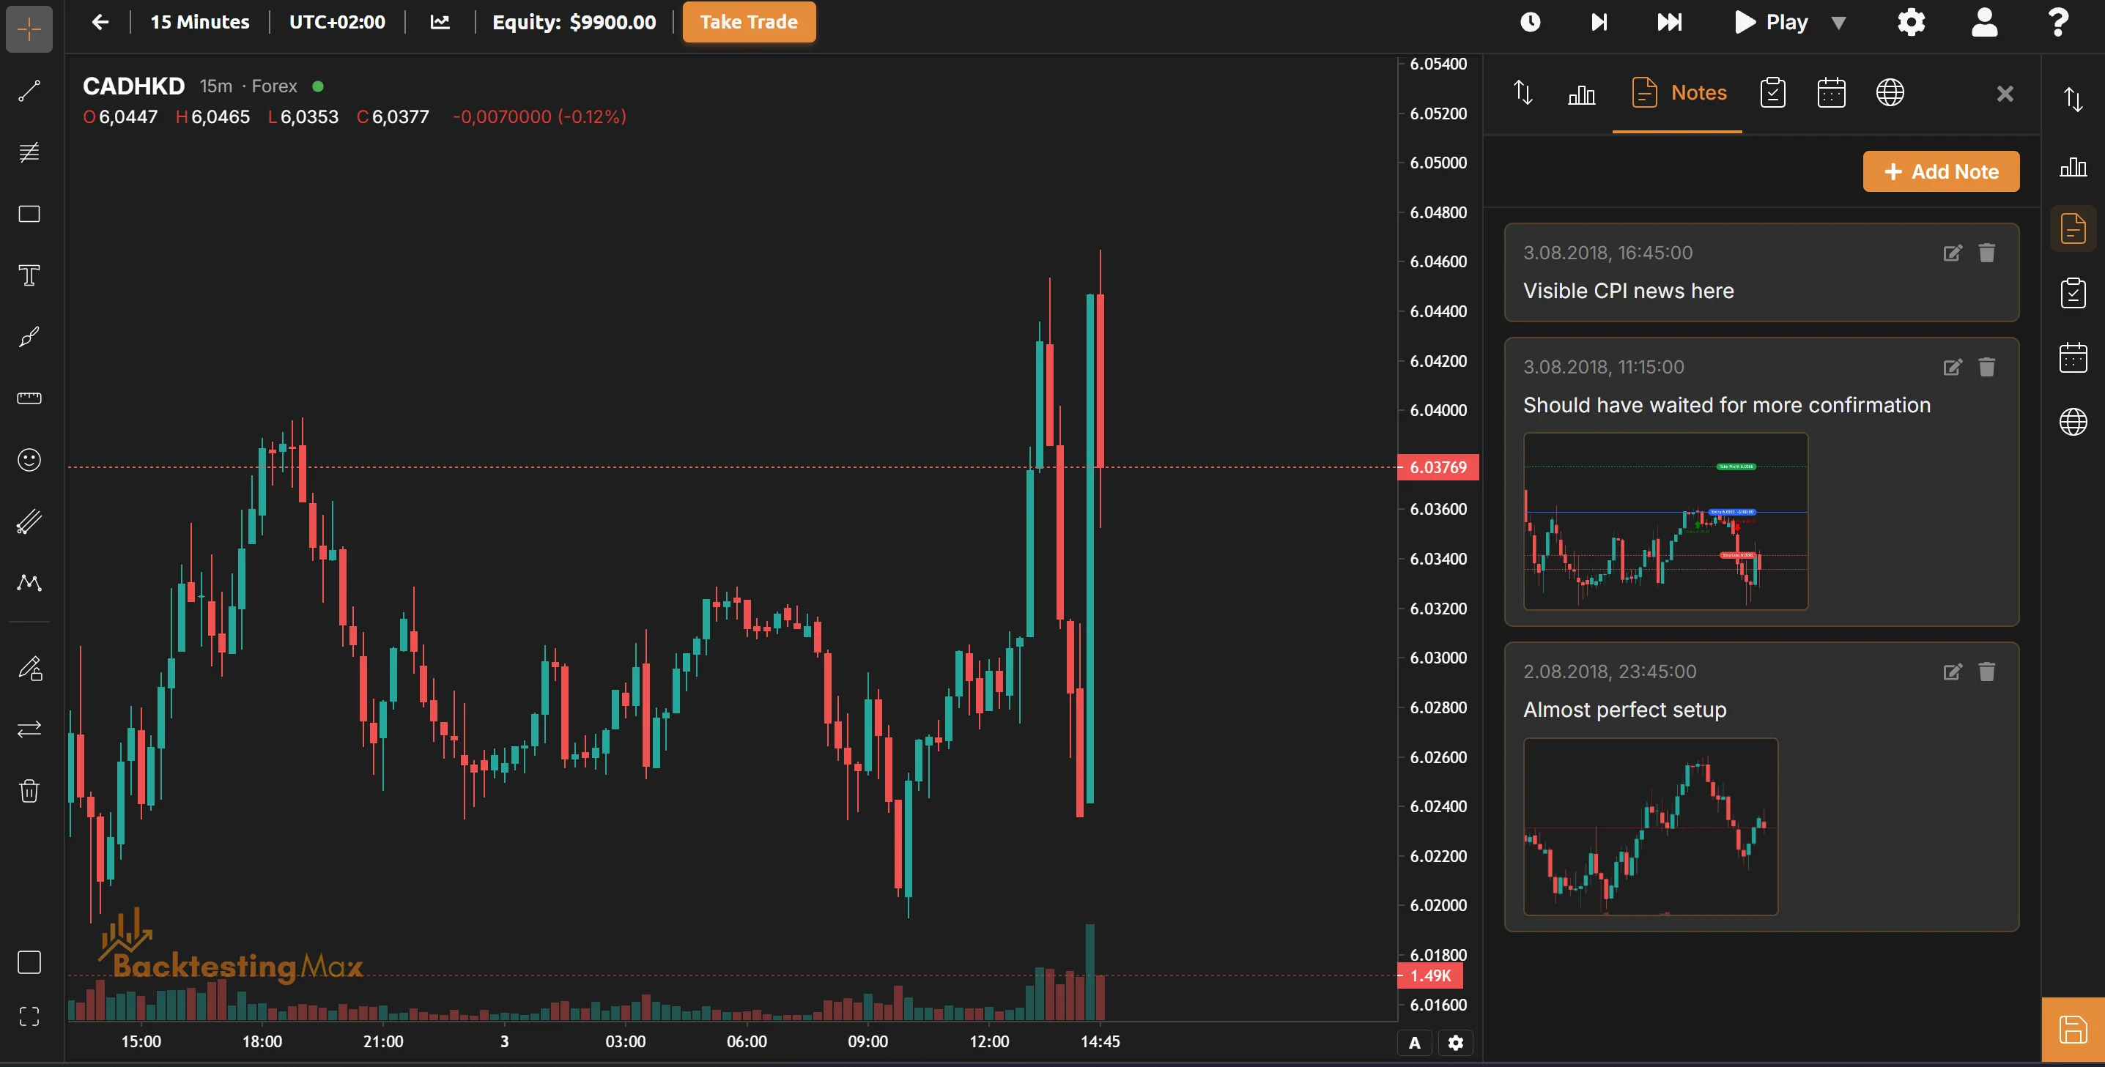Screen dimensions: 2105x1067
Task: Select the text annotation tool
Action: (29, 275)
